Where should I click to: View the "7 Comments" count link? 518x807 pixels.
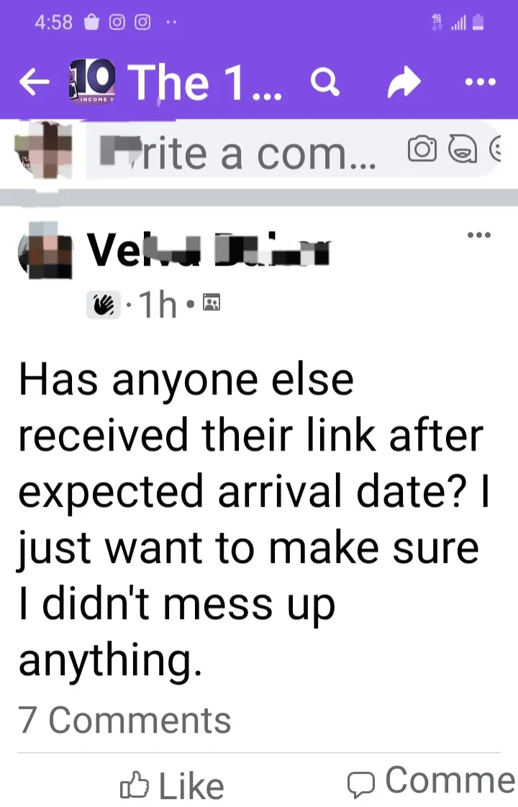[x=125, y=719]
